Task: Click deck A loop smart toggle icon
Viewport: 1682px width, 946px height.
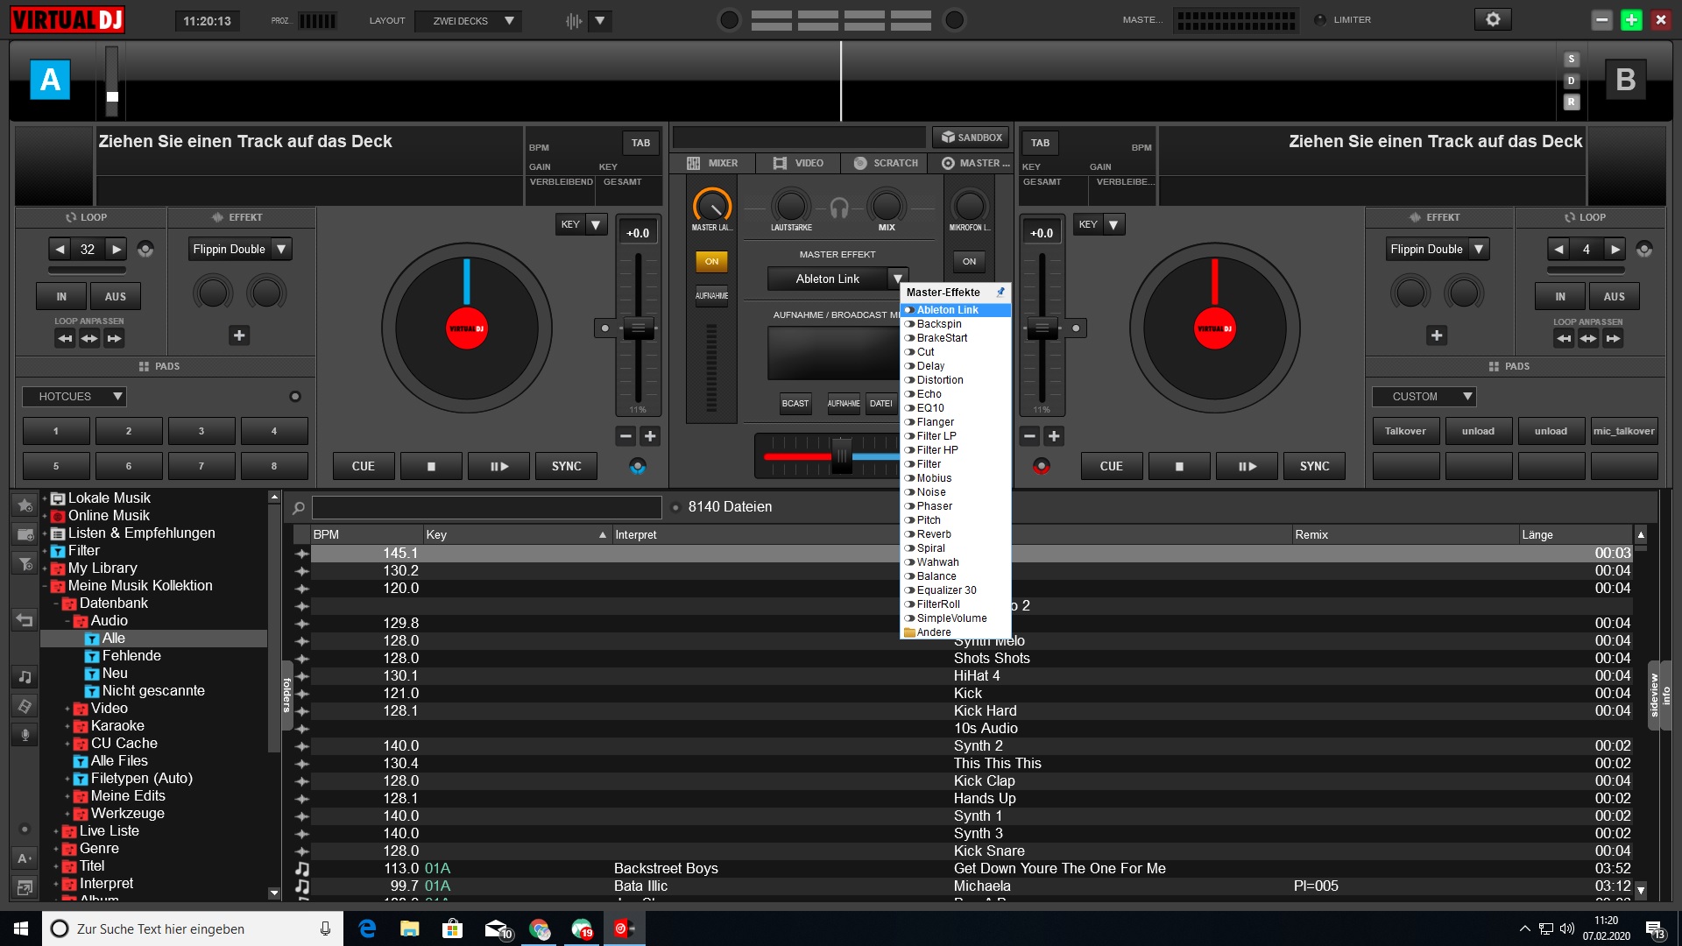Action: coord(145,250)
